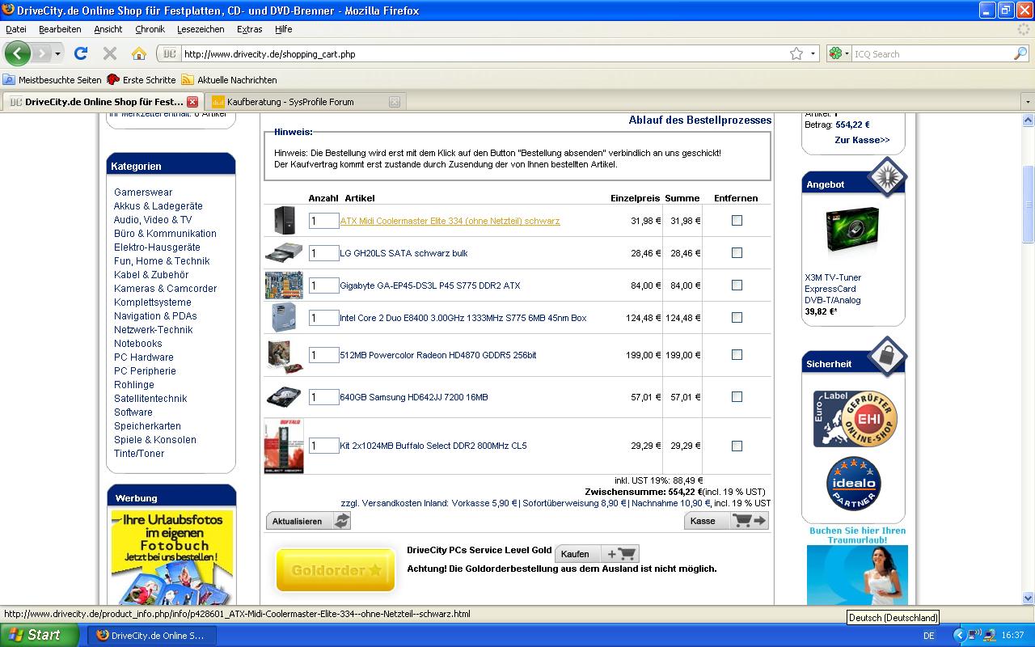Image resolution: width=1035 pixels, height=647 pixels.
Task: Open the Ansicht menu
Action: pos(108,29)
